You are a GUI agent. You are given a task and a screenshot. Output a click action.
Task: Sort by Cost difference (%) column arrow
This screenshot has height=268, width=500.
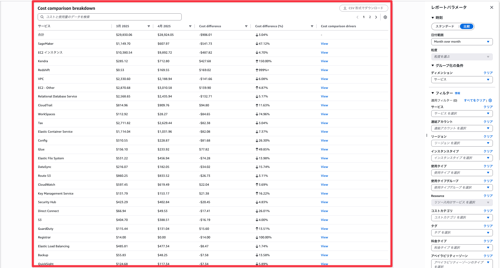[312, 26]
